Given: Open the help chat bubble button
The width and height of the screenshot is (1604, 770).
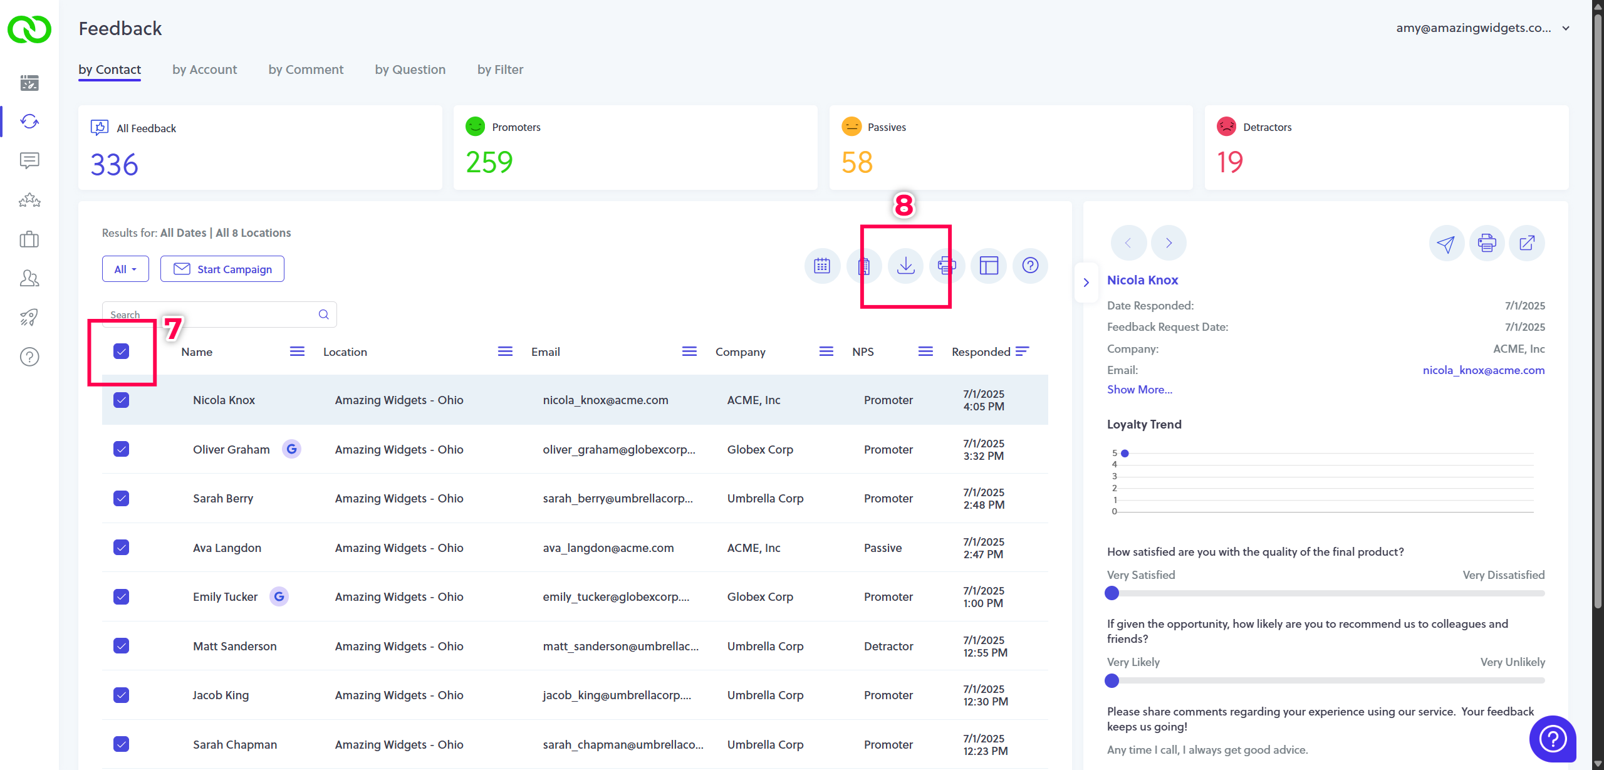Looking at the screenshot, I should tap(1553, 739).
